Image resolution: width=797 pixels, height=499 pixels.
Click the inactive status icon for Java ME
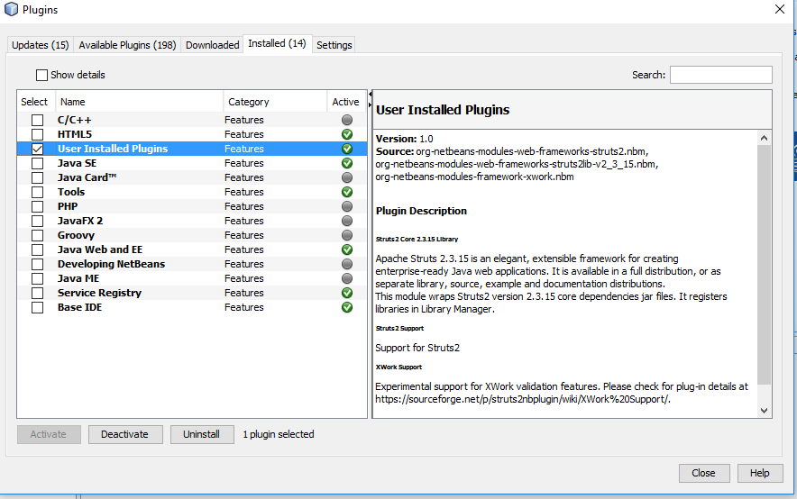click(x=347, y=278)
